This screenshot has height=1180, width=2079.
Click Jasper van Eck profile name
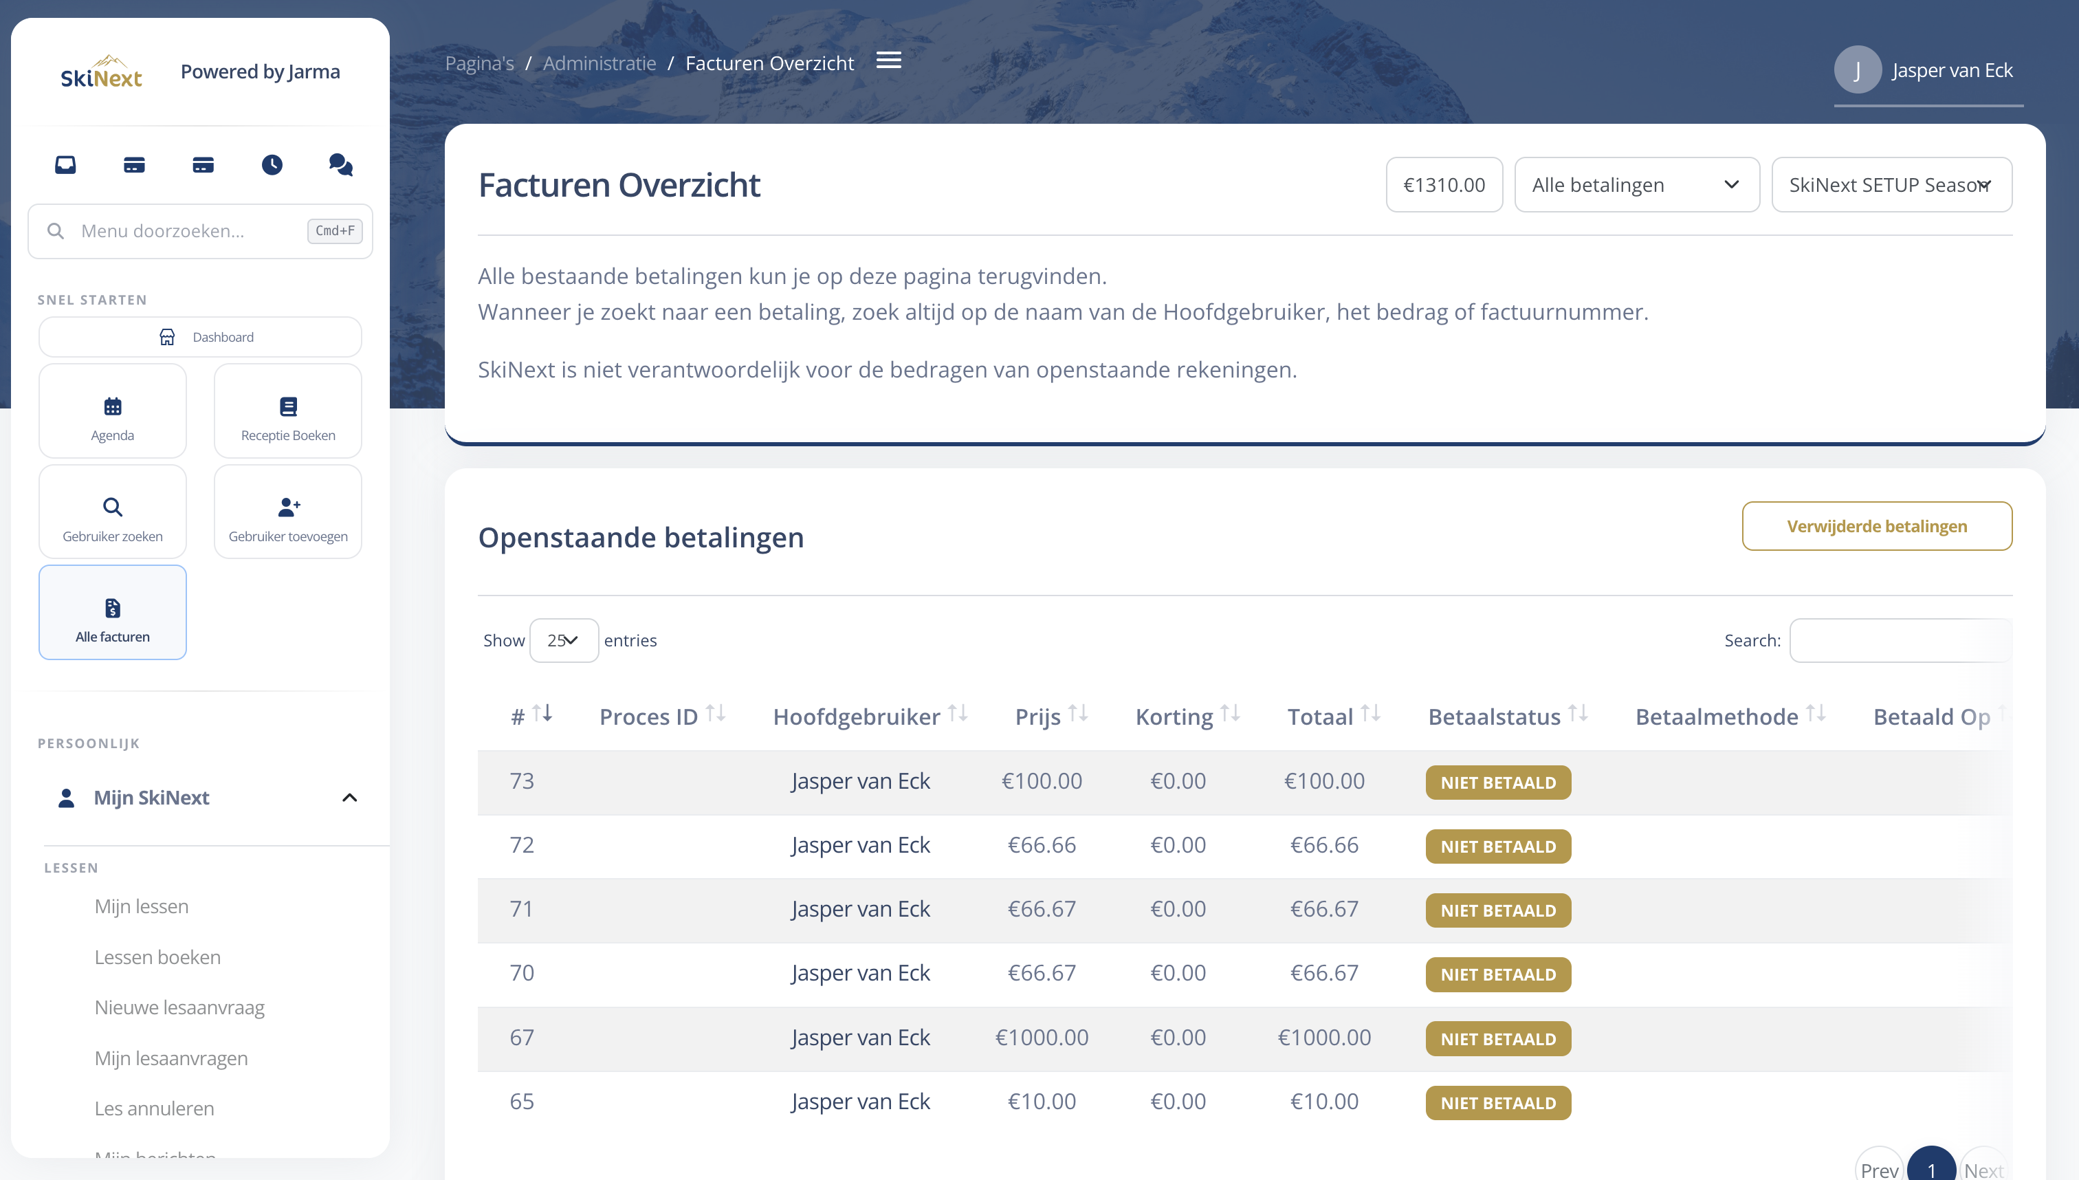point(1952,71)
